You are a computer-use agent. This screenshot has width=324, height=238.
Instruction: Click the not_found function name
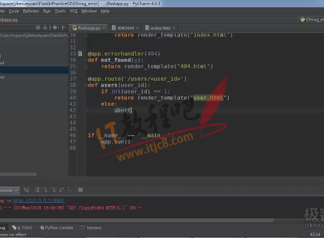click(x=116, y=60)
